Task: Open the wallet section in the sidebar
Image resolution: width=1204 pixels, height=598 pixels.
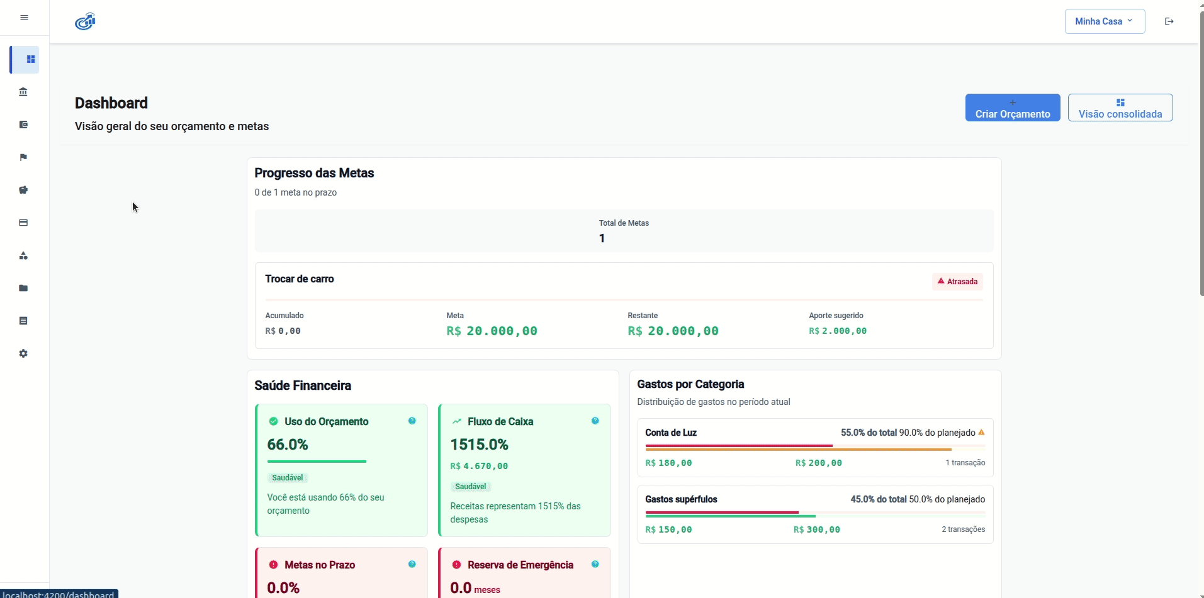Action: (24, 125)
